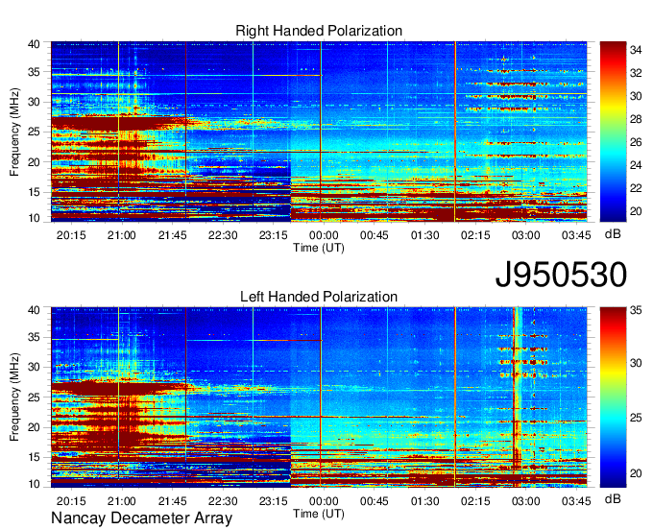
Task: Click the 00:00 time tick under Left Handed plot
Action: pyautogui.click(x=324, y=501)
